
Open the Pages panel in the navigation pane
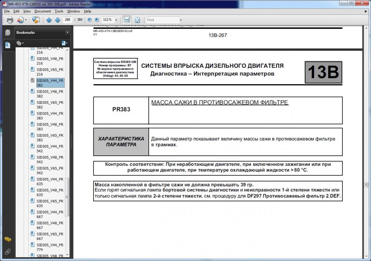tap(7, 32)
